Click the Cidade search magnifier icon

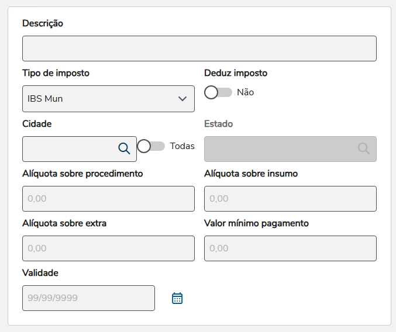(x=124, y=148)
